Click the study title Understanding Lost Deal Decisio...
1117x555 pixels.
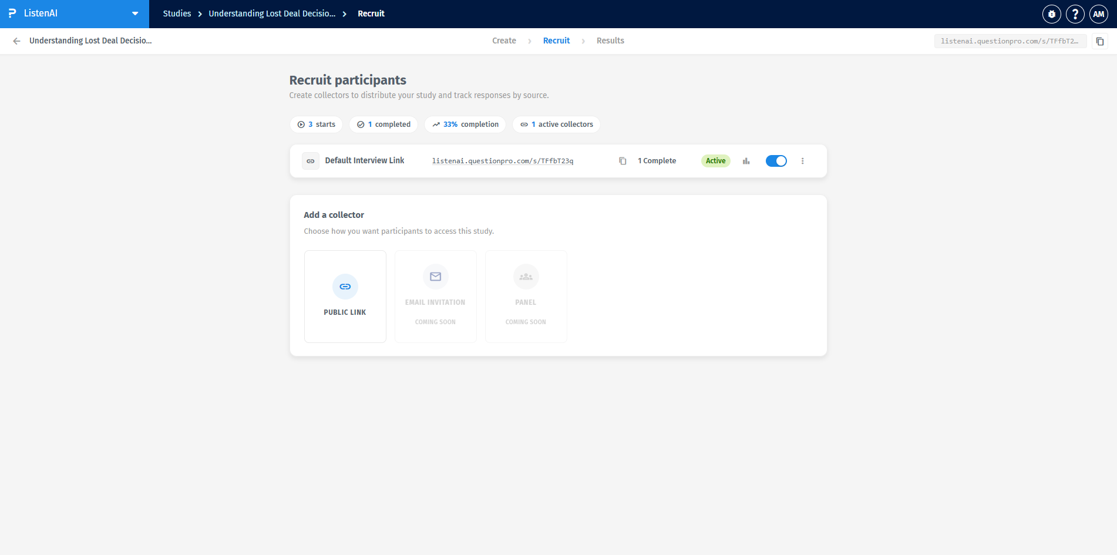pyautogui.click(x=90, y=41)
